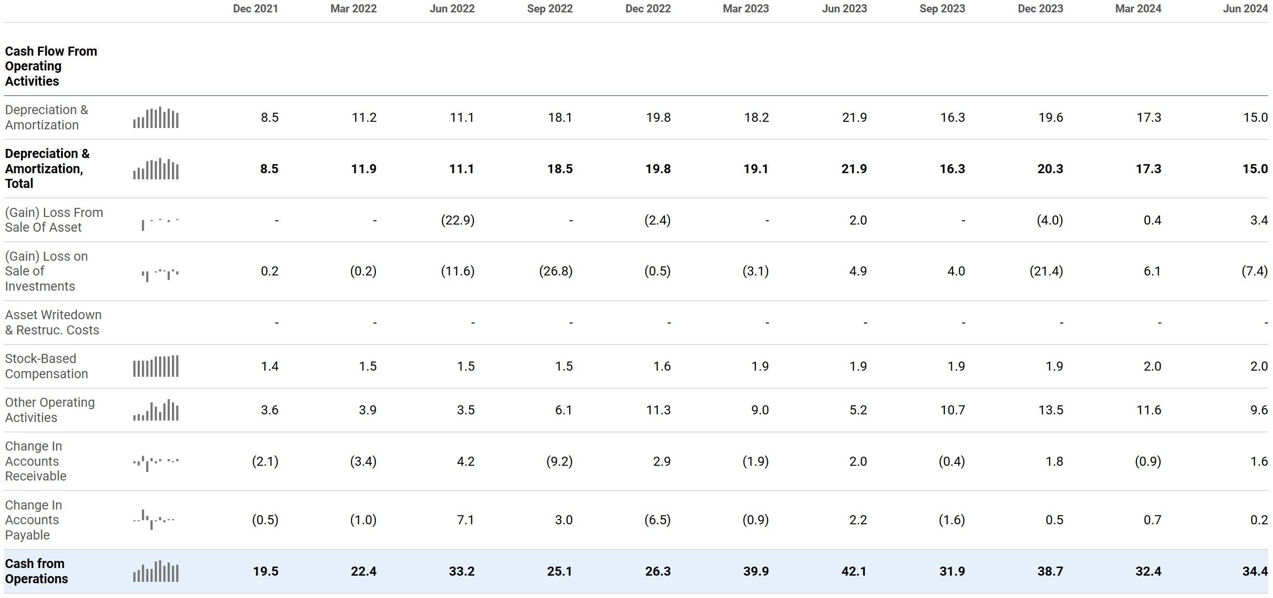Viewport: 1273px width, 598px height.
Task: Click the Cash from Operations sparkline chart
Action: [156, 571]
